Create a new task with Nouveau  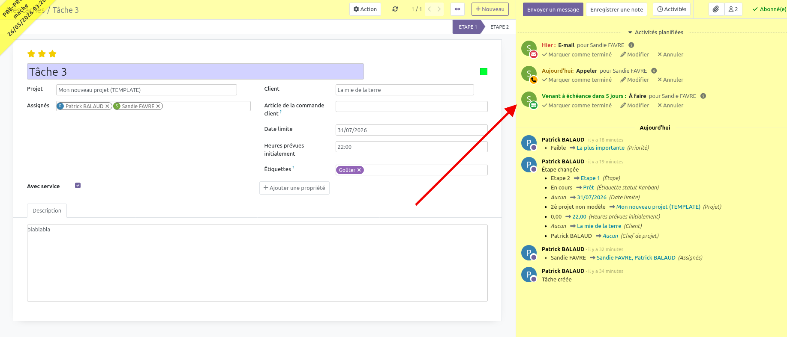point(490,9)
